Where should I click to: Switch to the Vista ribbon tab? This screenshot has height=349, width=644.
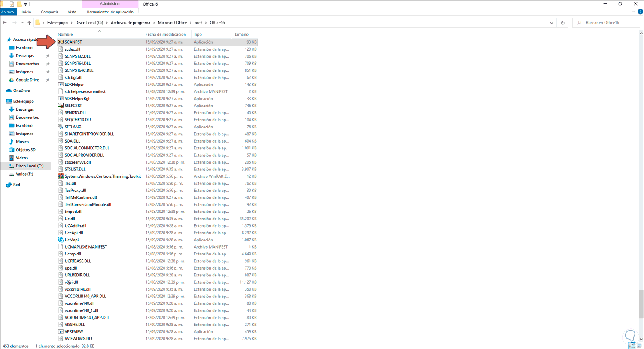pos(72,12)
